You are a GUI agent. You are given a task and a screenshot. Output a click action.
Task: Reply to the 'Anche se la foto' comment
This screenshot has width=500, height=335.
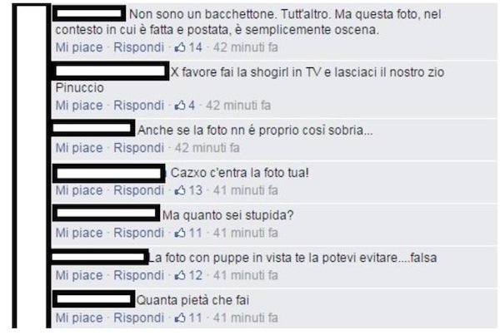138,148
